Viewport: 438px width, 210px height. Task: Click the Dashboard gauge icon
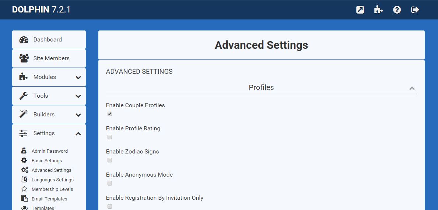click(24, 40)
